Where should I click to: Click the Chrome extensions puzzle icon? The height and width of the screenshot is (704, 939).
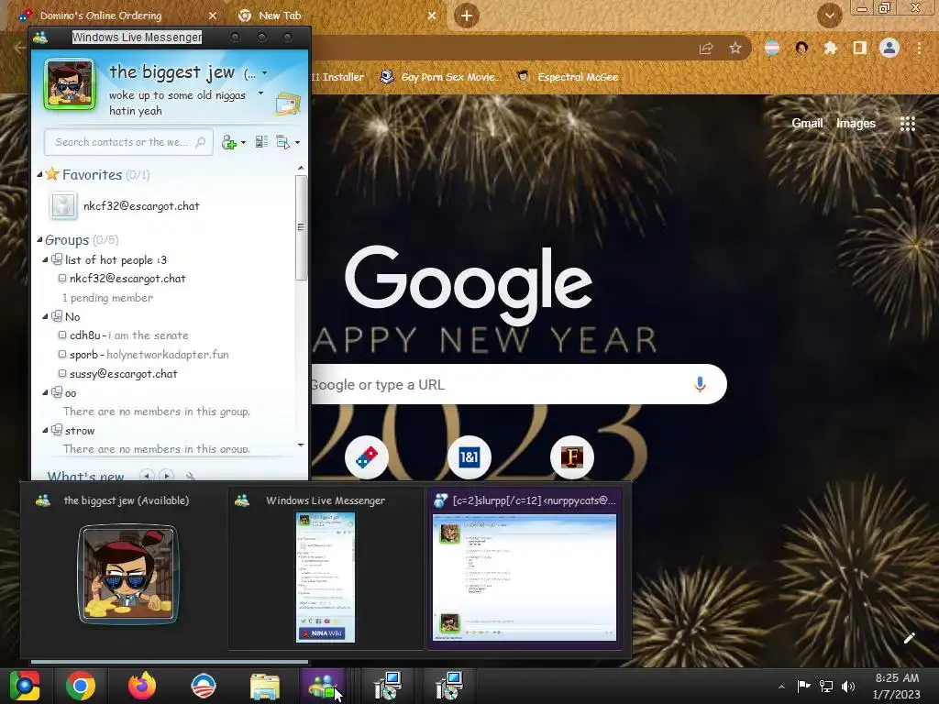pos(830,48)
